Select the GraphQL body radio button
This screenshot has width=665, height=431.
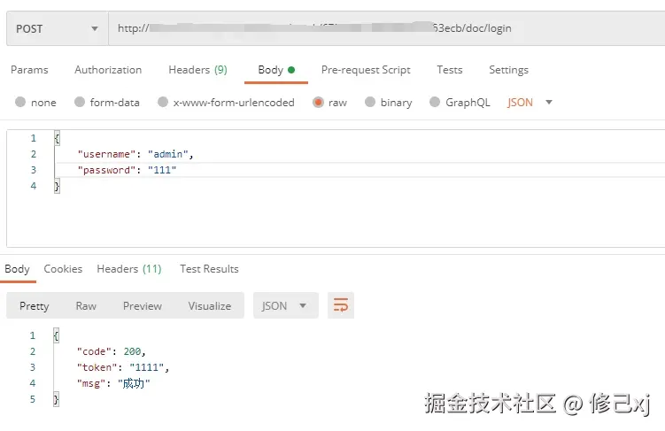[x=435, y=103]
